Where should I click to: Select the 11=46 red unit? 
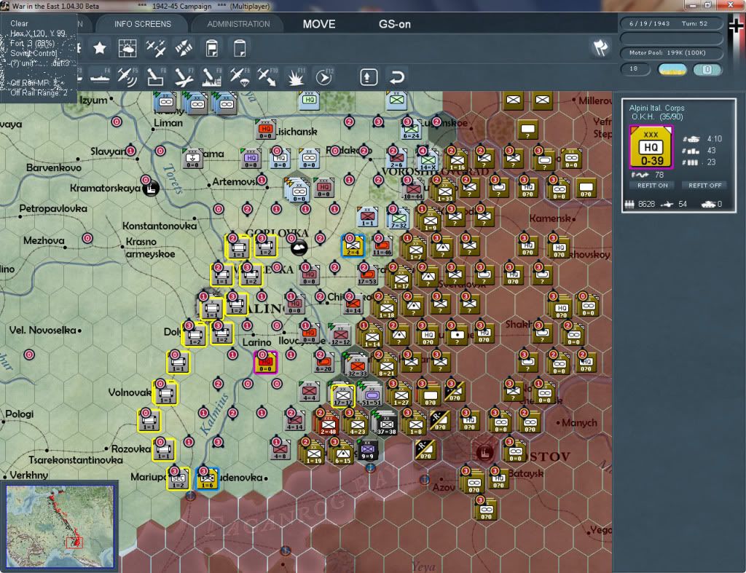[x=382, y=246]
